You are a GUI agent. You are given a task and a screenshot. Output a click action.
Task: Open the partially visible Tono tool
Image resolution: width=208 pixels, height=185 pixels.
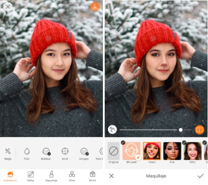[100, 154]
